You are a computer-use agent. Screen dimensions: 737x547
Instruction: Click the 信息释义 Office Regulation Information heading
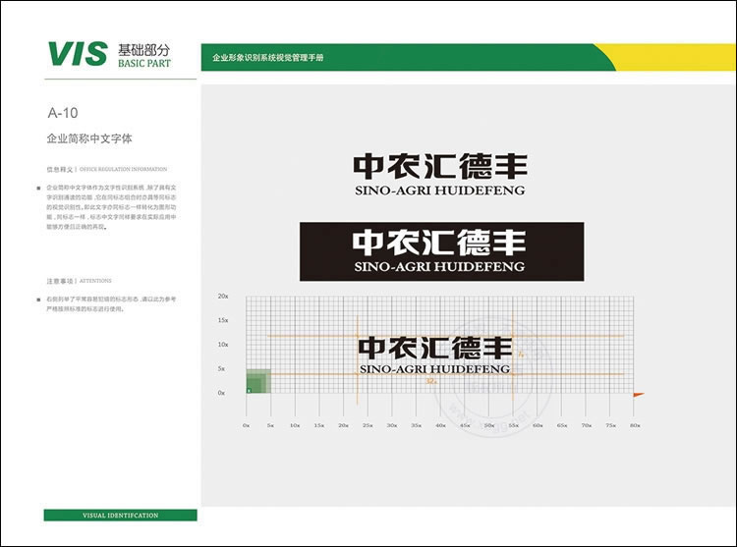(x=106, y=169)
